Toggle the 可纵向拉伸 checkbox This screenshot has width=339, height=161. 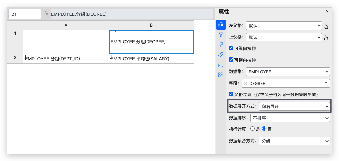pos(231,48)
